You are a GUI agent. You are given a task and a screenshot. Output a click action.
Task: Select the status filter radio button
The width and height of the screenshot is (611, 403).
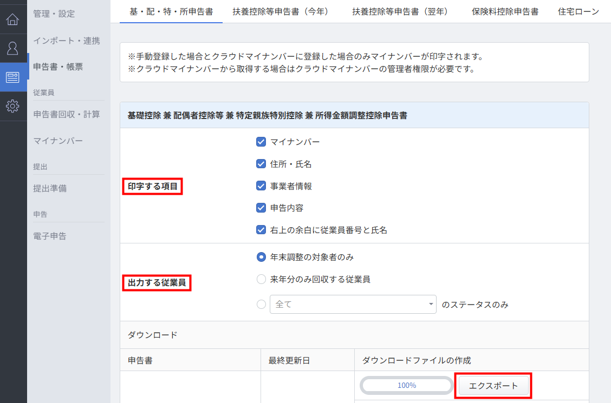pyautogui.click(x=261, y=304)
